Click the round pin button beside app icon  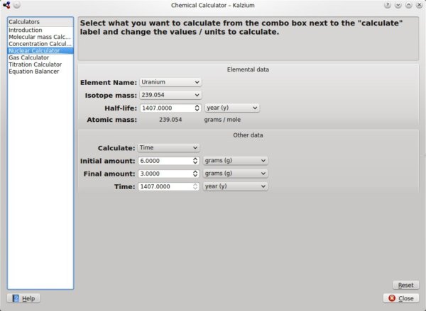17,5
